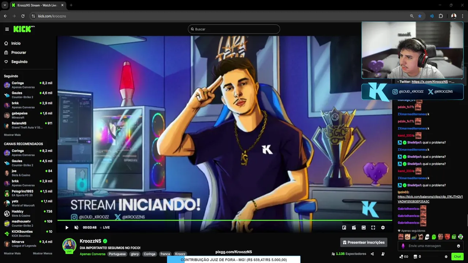The width and height of the screenshot is (468, 263).
Task: Open the tab search dropdown arrow
Action: (5, 5)
